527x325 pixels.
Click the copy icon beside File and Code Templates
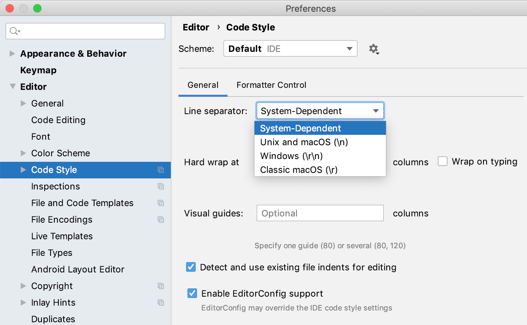[x=161, y=203]
